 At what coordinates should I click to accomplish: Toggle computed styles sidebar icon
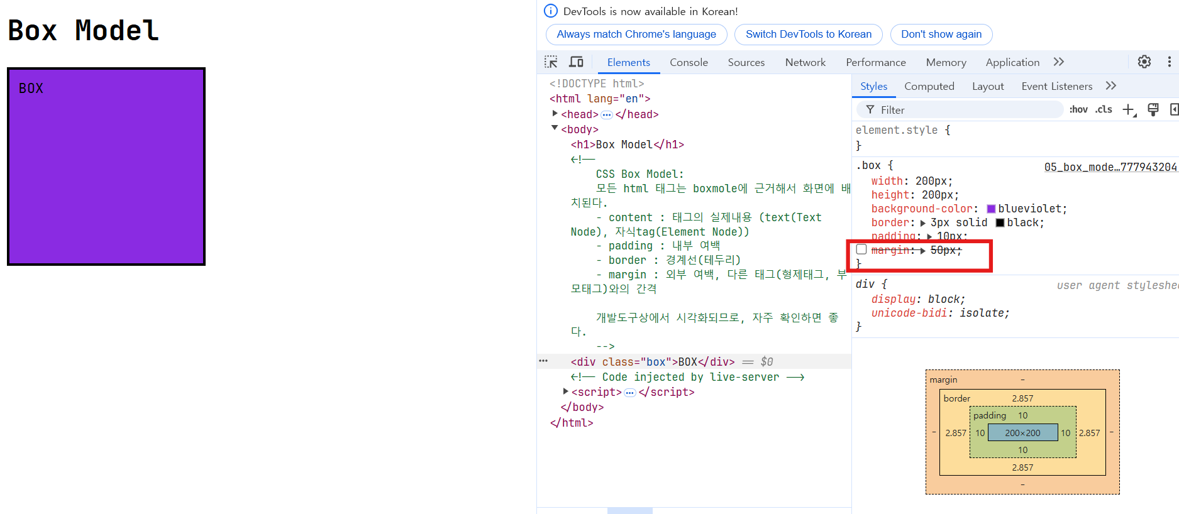tap(1174, 110)
